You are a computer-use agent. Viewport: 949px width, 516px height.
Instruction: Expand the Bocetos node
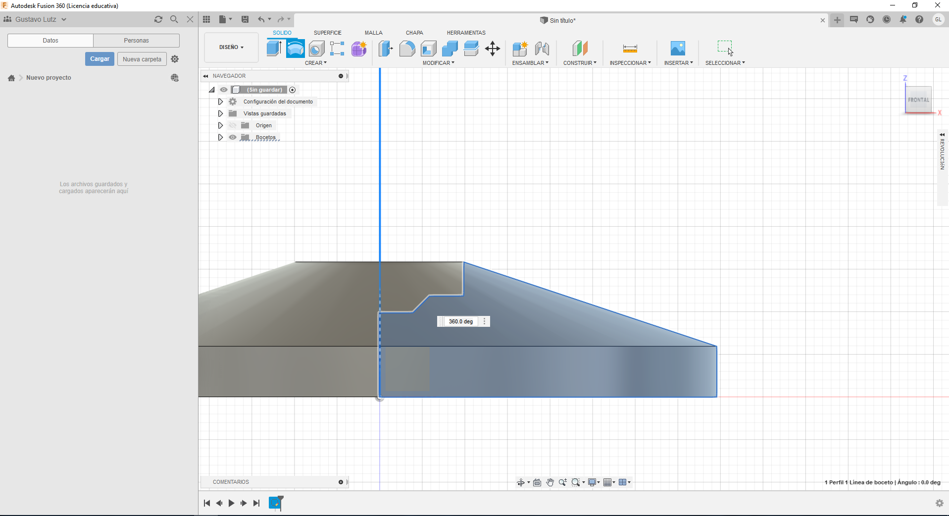point(221,137)
